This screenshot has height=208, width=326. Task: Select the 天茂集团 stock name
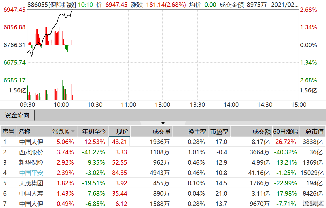coord(31,183)
